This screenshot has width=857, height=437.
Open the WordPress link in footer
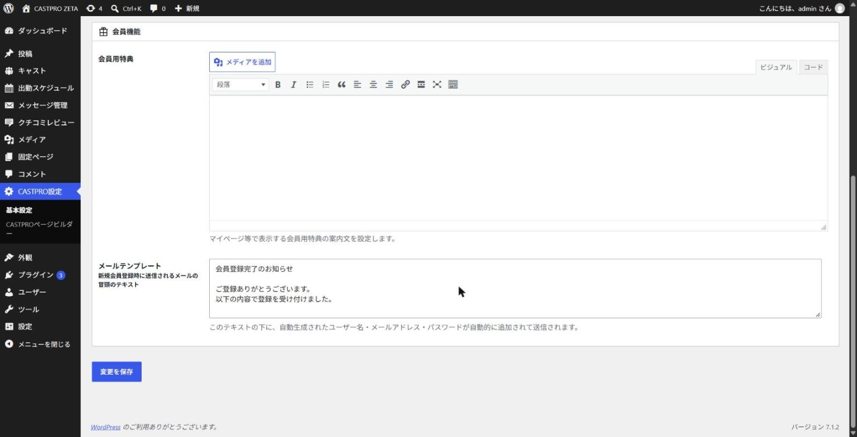(x=105, y=428)
